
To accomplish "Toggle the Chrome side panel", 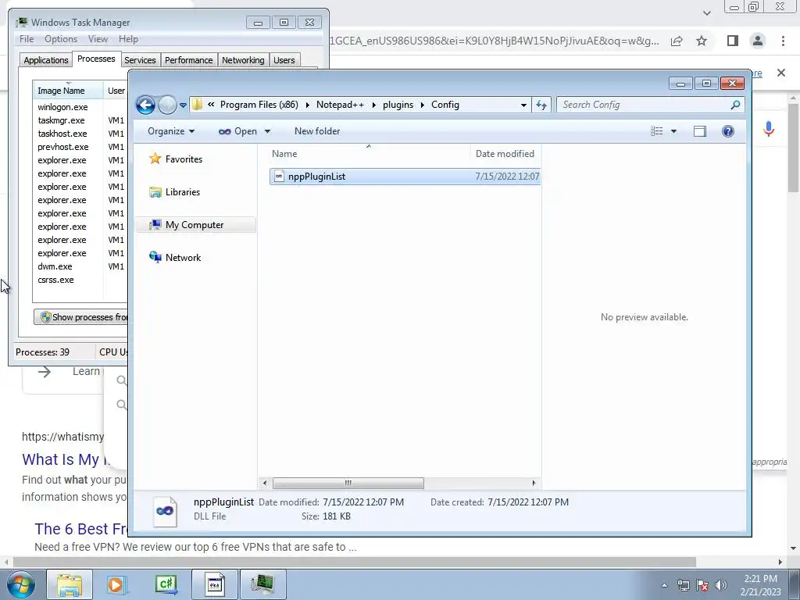I will pyautogui.click(x=732, y=41).
